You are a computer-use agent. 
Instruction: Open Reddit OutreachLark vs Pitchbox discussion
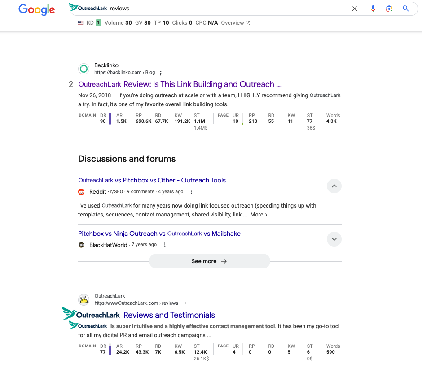tap(152, 180)
